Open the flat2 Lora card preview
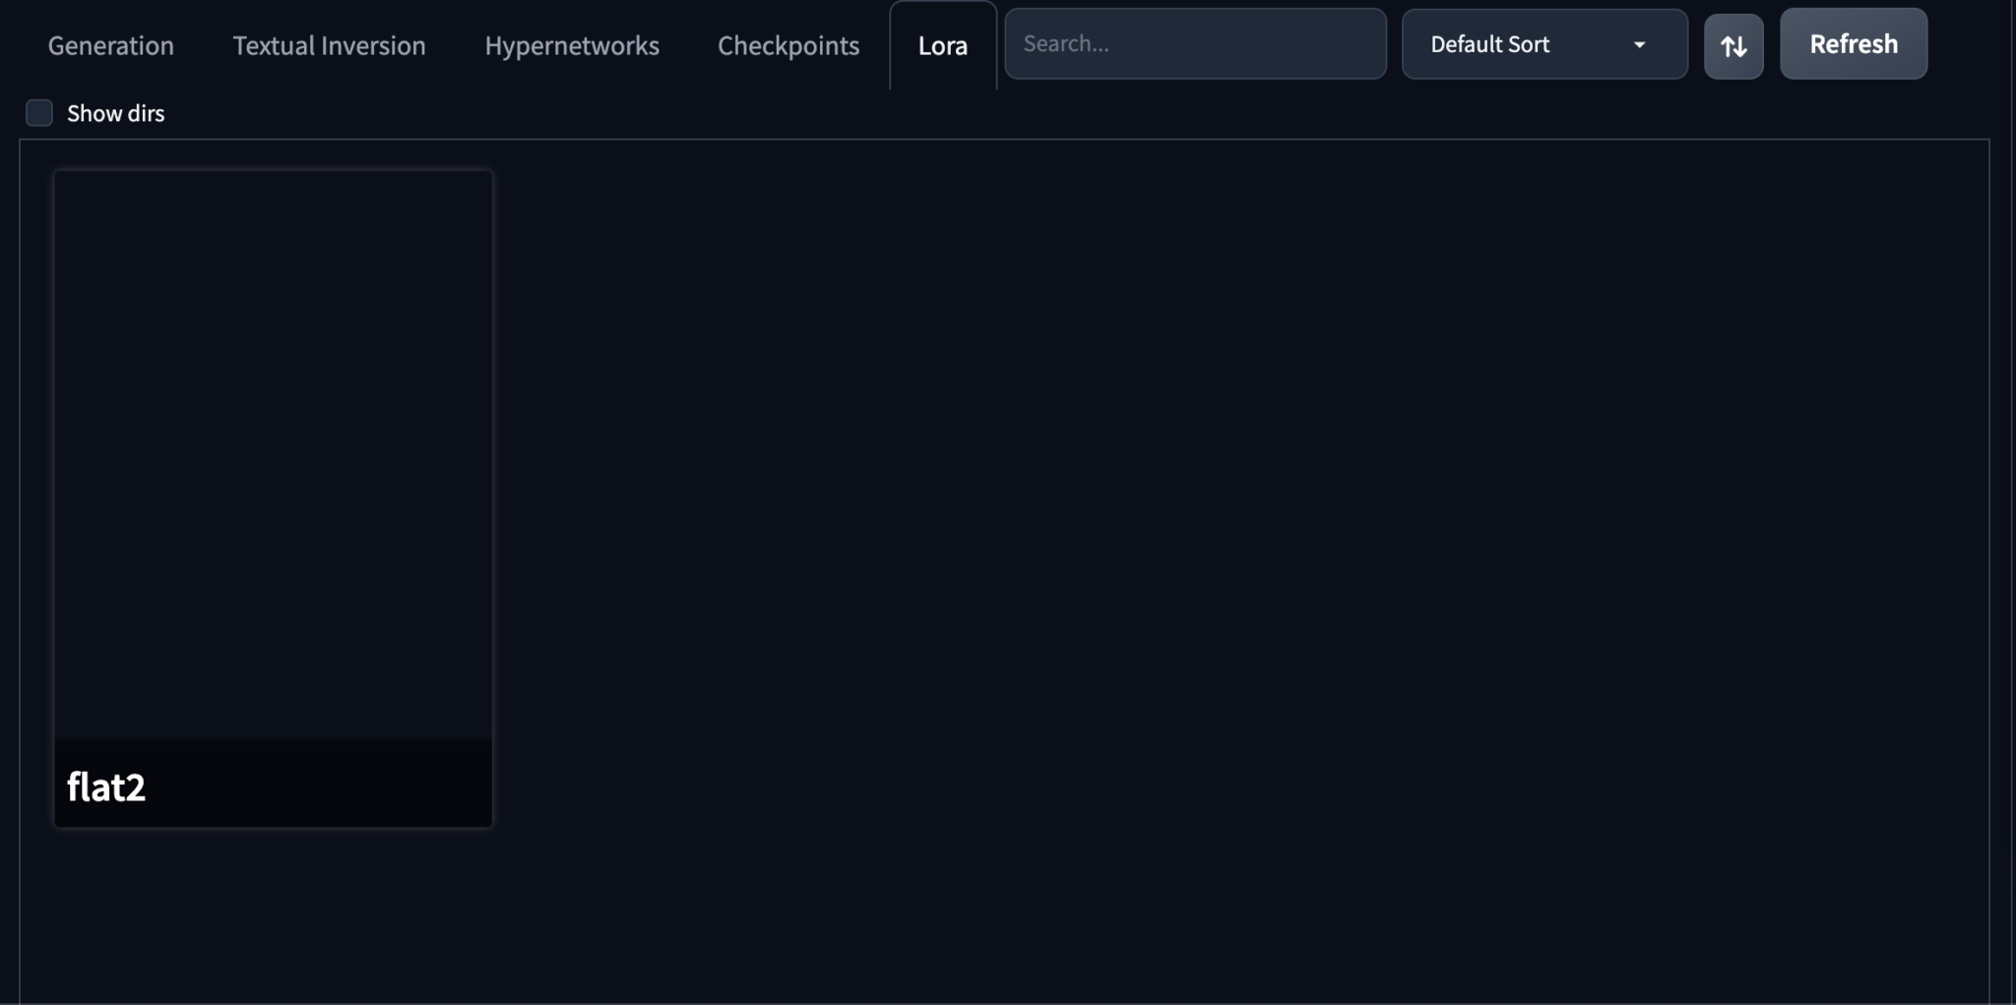Screen dimensions: 2016x1005 pos(273,453)
